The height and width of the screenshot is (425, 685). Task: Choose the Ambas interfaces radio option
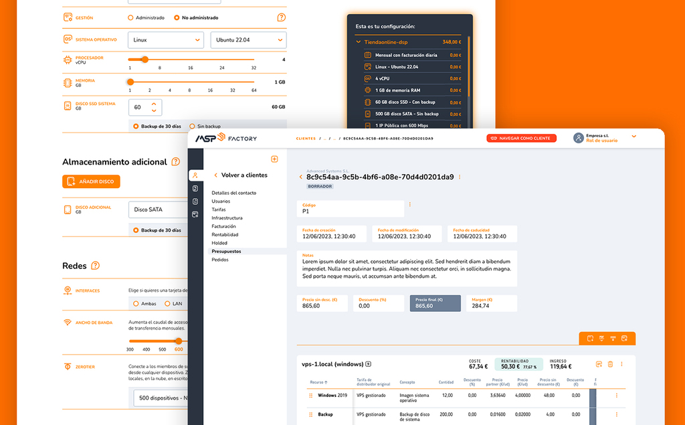point(136,303)
